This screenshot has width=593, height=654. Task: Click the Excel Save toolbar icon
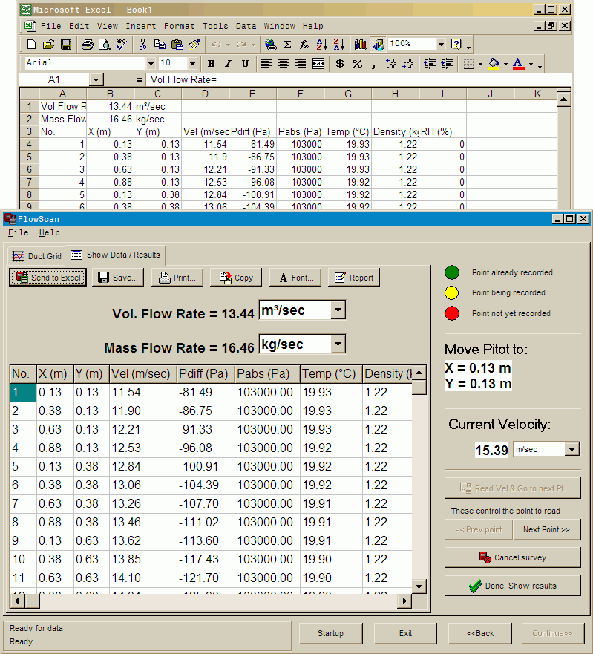[x=66, y=45]
